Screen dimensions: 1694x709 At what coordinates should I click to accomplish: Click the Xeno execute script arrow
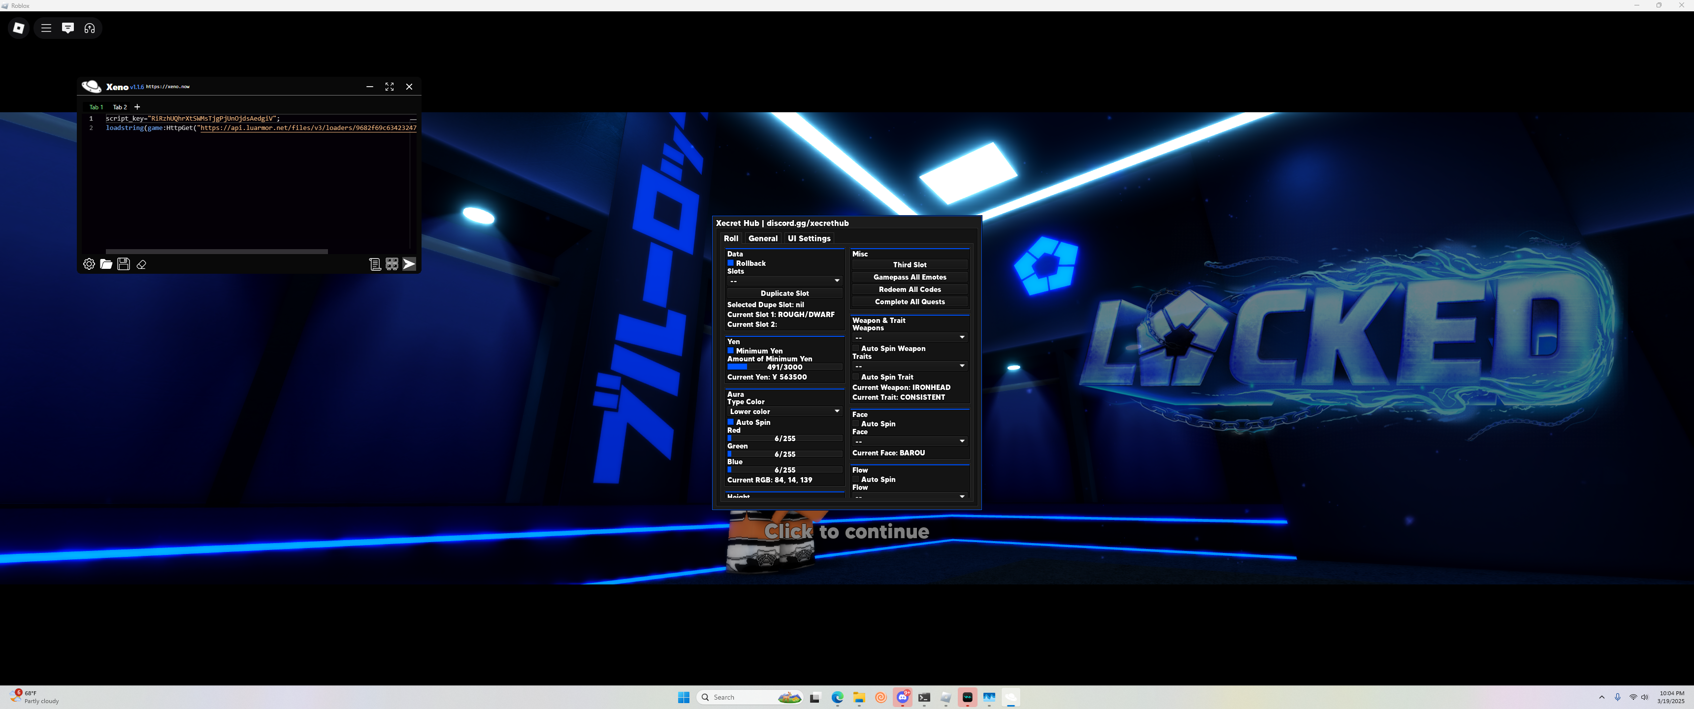409,264
